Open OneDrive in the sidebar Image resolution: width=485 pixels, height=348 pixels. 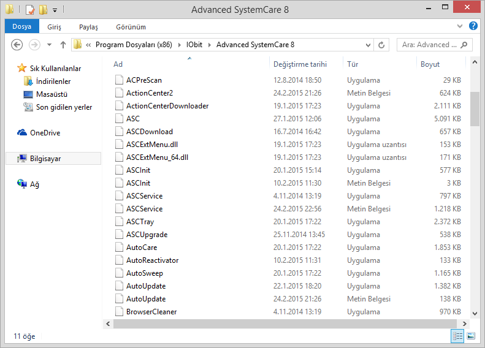(45, 133)
